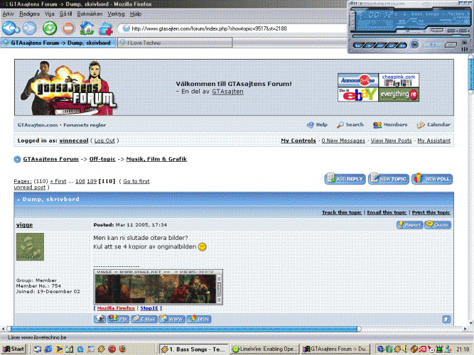Open the forum Calendar icon
The width and height of the screenshot is (474, 355).
421,125
